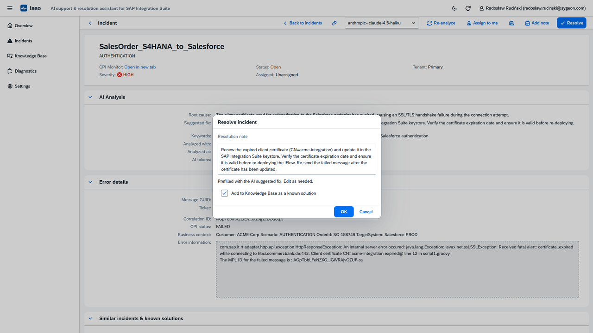
Task: Open Diagnostics in sidebar
Action: coord(25,71)
